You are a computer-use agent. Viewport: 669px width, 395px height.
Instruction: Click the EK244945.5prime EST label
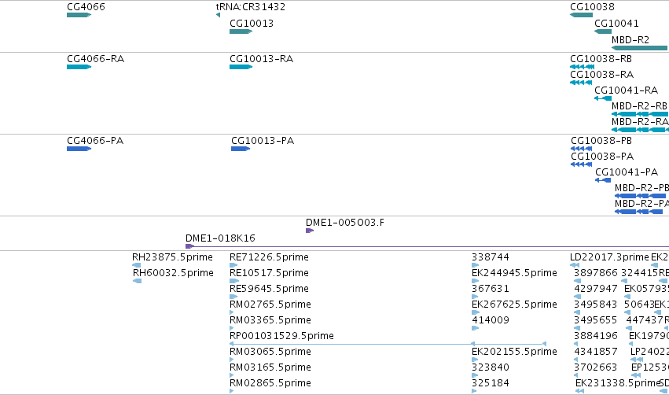pos(514,273)
